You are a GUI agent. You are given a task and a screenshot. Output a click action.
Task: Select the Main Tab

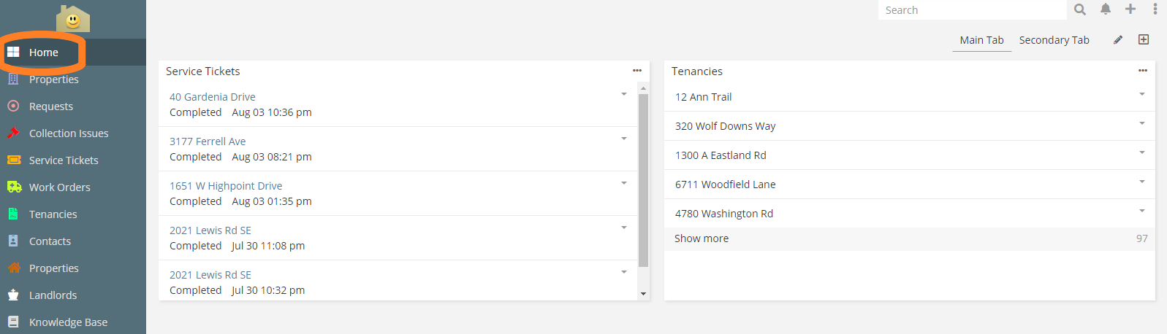[981, 40]
